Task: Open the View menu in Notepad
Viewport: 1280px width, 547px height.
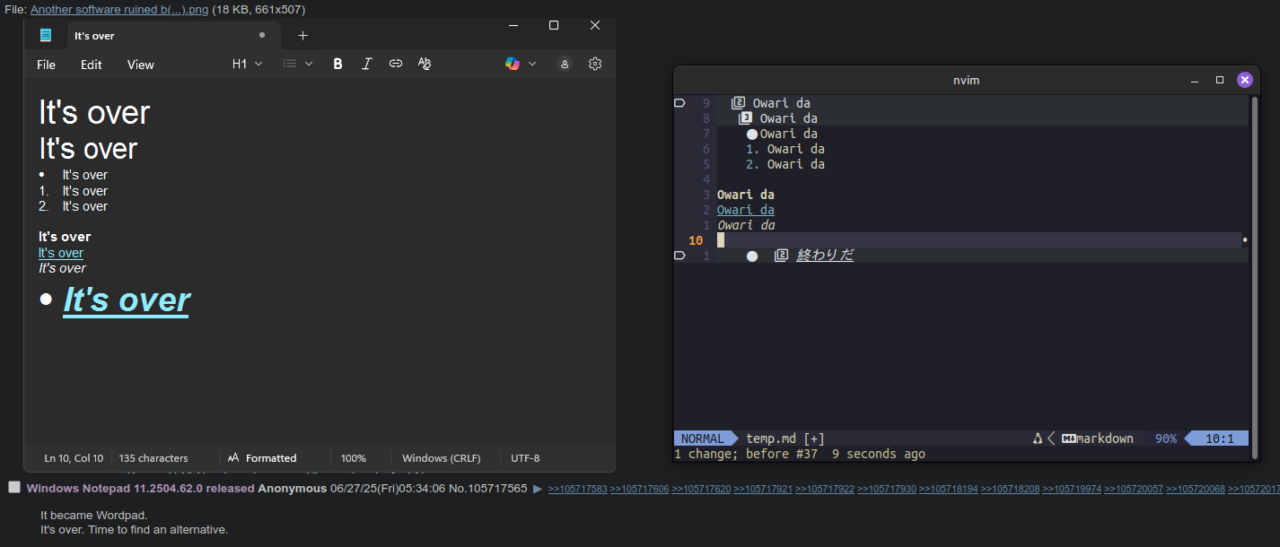Action: [141, 65]
